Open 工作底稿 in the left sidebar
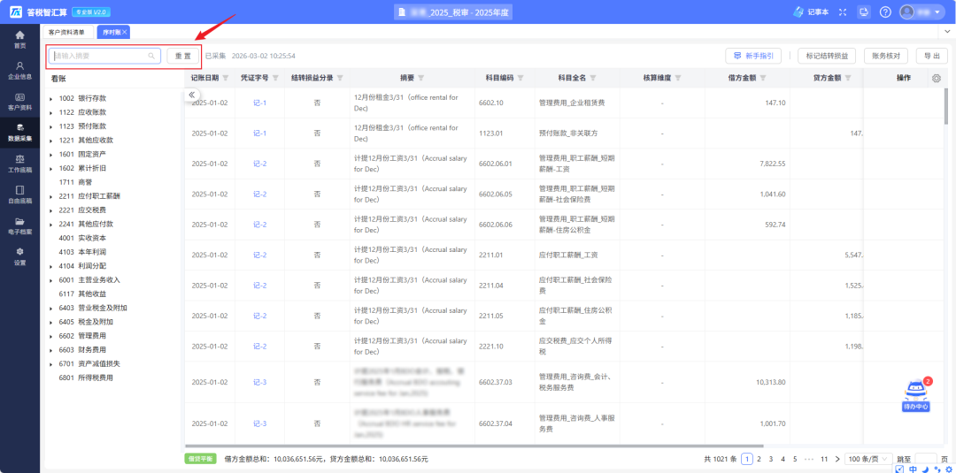The width and height of the screenshot is (956, 473). pos(19,163)
